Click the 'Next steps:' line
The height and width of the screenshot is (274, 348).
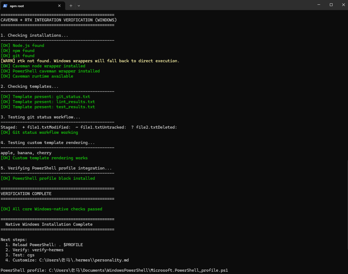(14, 240)
